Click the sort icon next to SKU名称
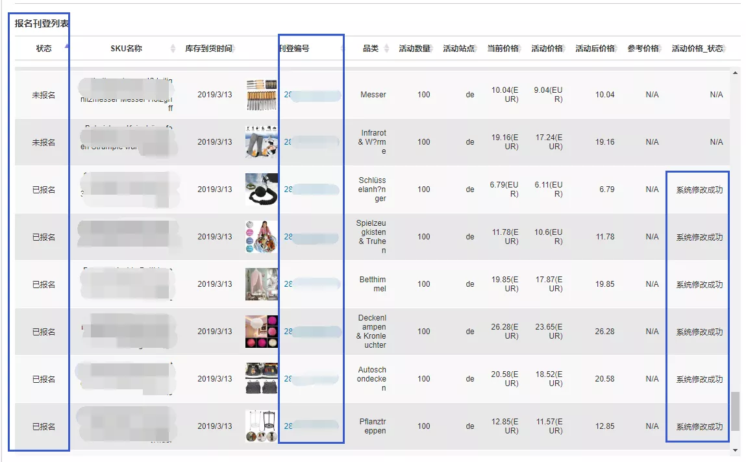Screen dimensions: 746x462 pos(173,49)
